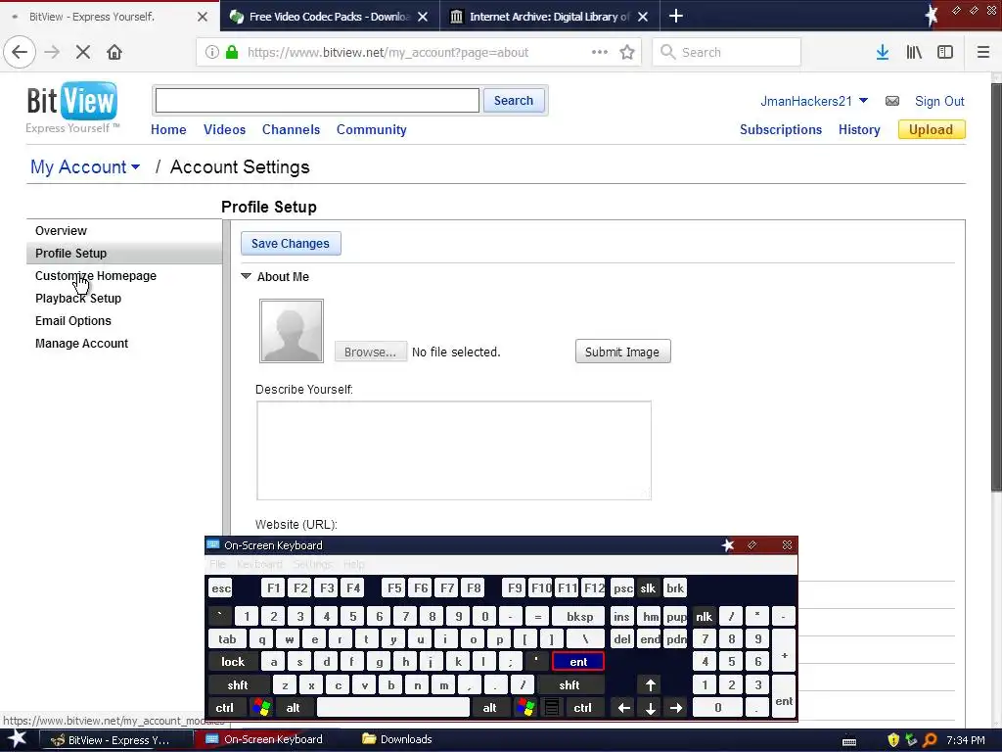Open the Firefox library icon
This screenshot has height=752, width=1002.
click(914, 52)
